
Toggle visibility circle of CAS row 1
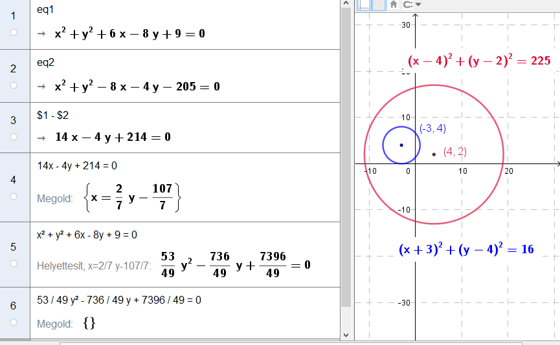pos(14,32)
